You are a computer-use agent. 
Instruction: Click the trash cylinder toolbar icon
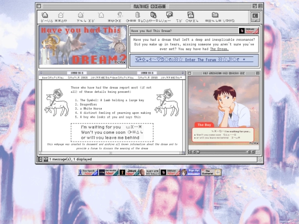(137, 15)
